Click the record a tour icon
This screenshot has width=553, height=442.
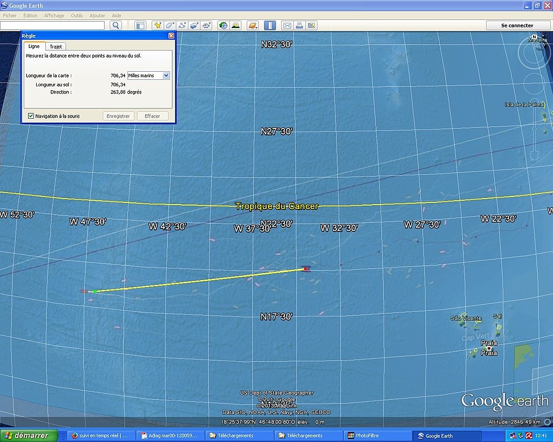(207, 25)
